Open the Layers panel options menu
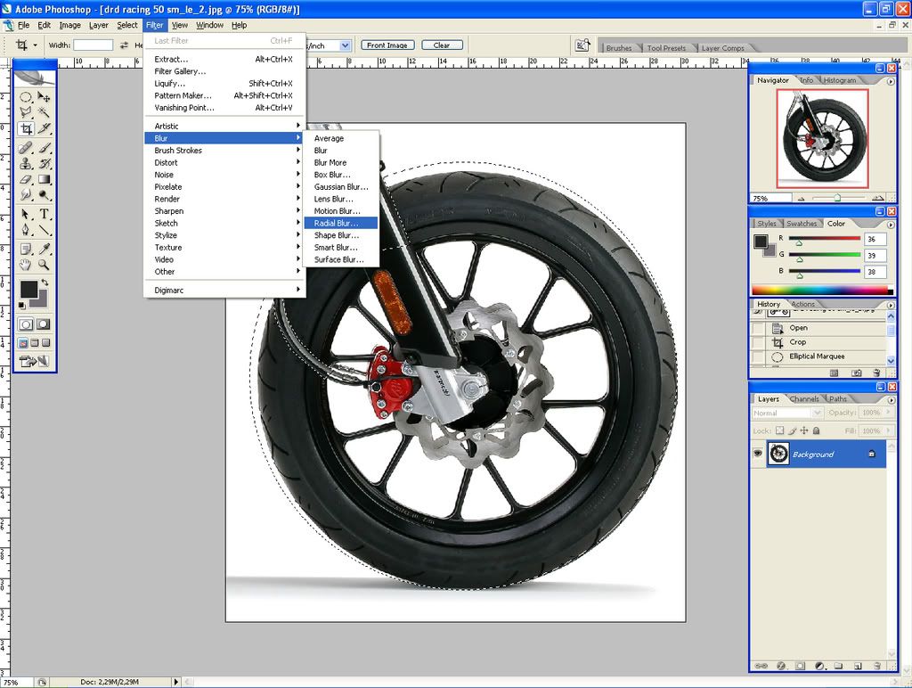912x688 pixels. point(890,400)
